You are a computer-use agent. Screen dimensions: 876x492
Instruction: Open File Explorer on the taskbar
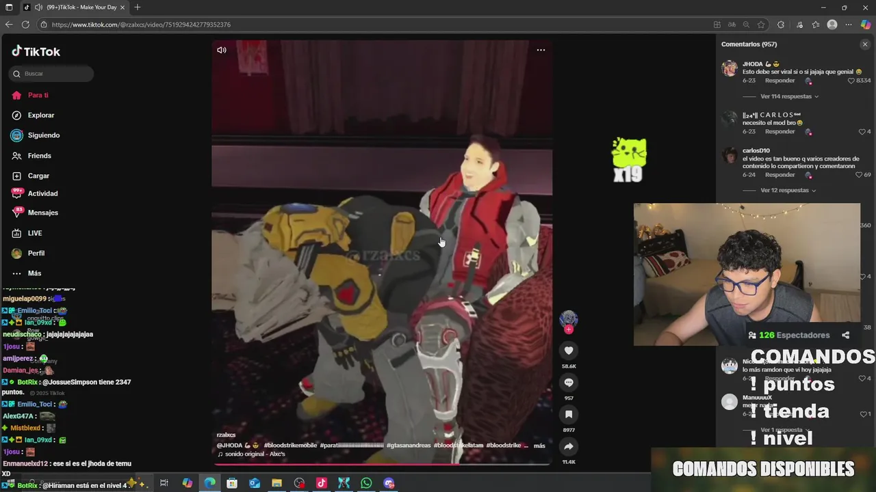(276, 483)
